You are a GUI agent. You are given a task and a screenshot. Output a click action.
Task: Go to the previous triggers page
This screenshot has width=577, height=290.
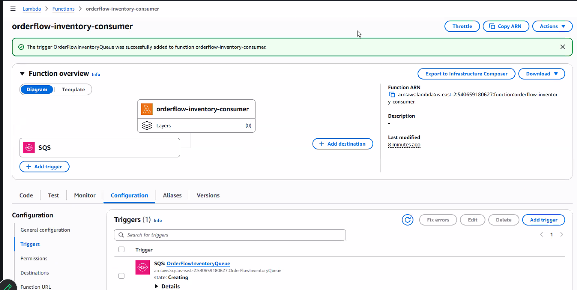click(x=542, y=234)
